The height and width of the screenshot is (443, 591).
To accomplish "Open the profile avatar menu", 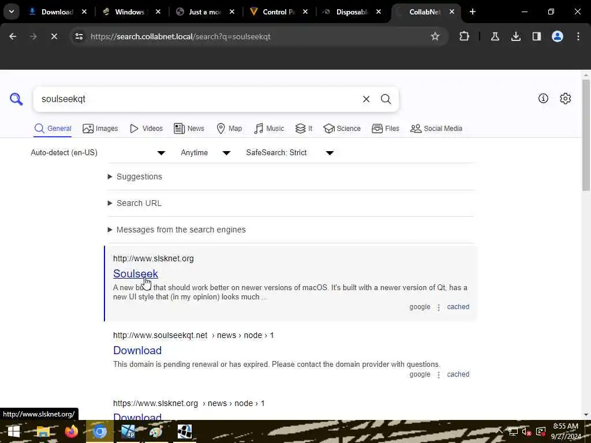I will pyautogui.click(x=557, y=36).
